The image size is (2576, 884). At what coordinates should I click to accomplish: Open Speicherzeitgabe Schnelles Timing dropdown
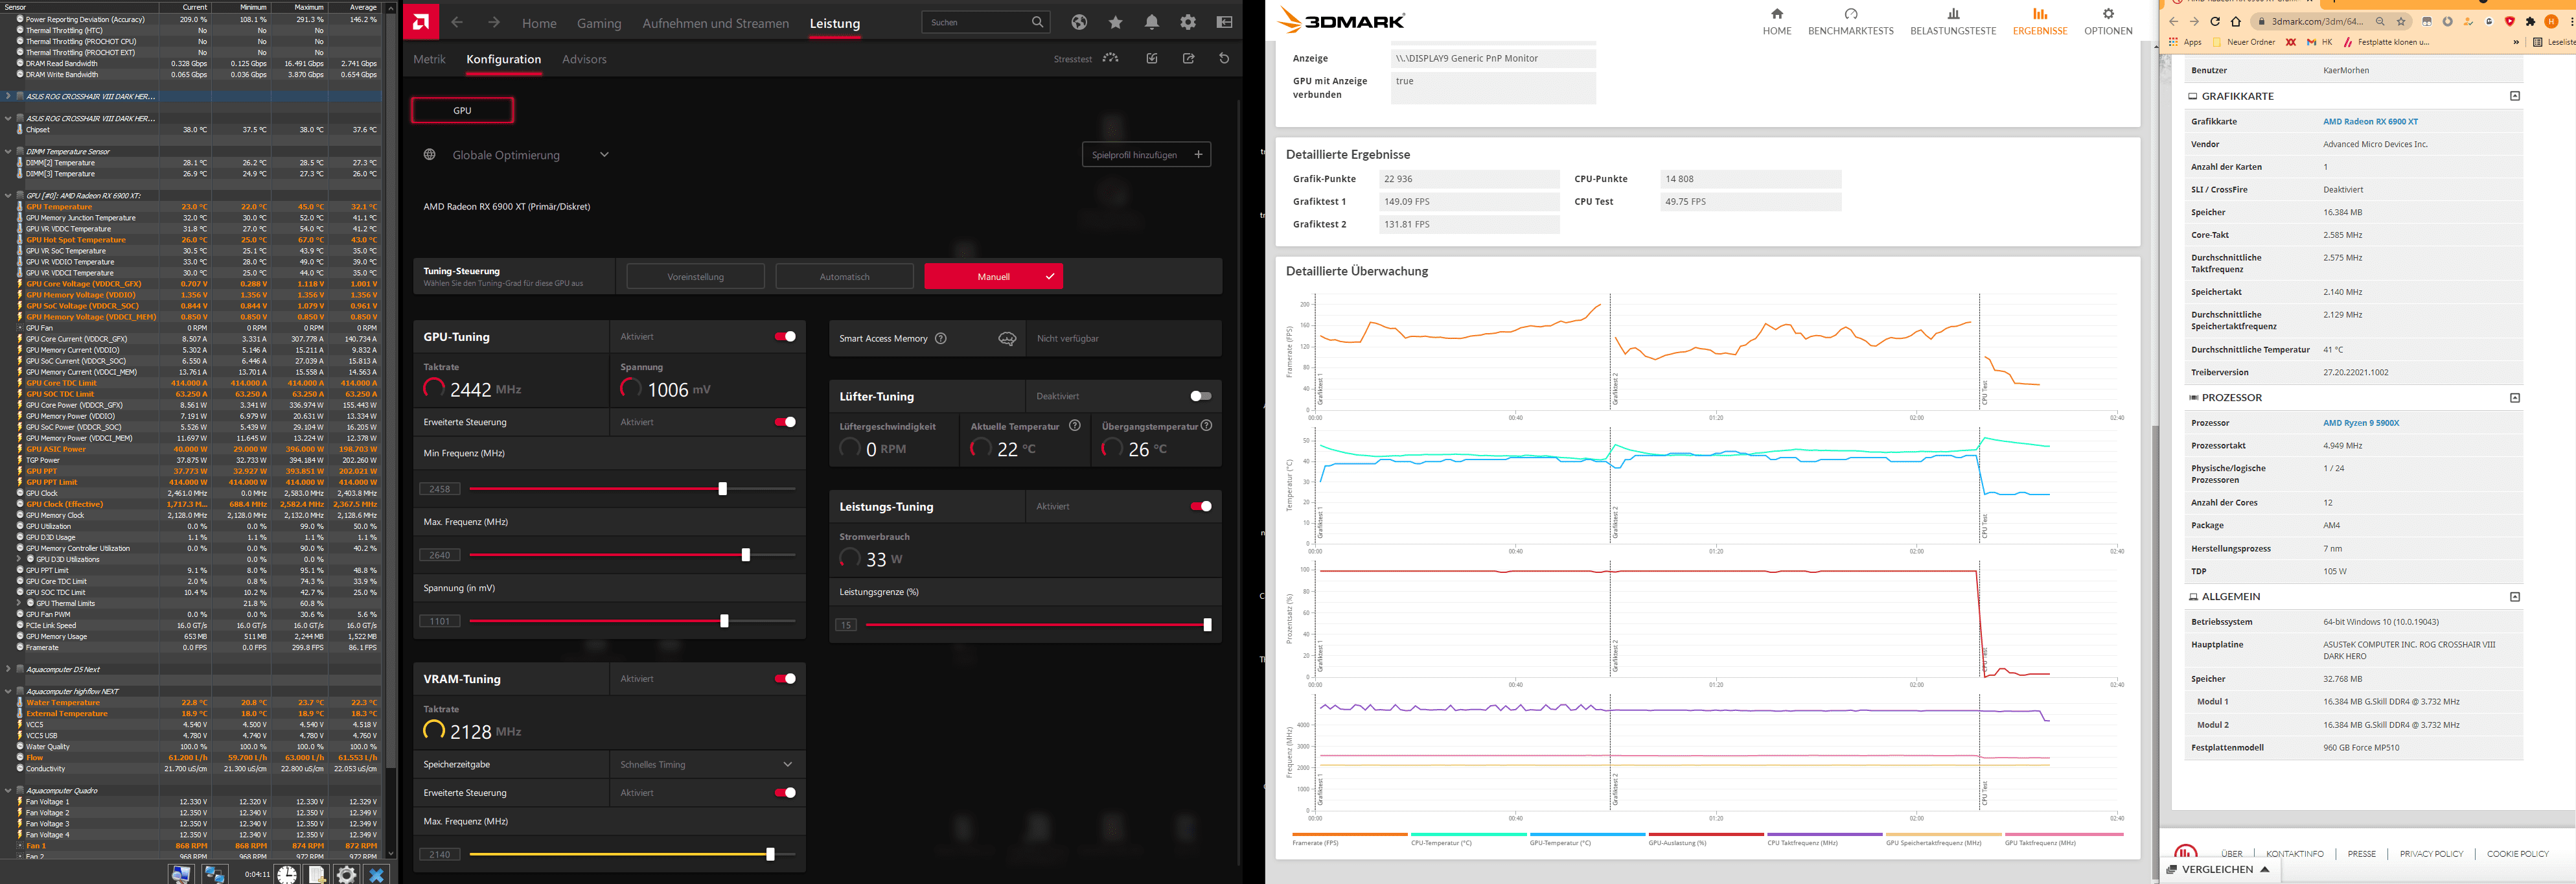(x=708, y=764)
